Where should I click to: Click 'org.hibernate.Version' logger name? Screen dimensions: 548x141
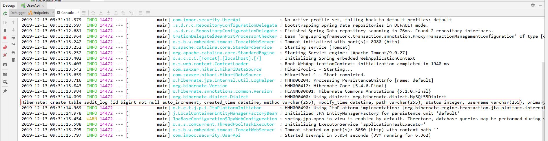(x=200, y=86)
